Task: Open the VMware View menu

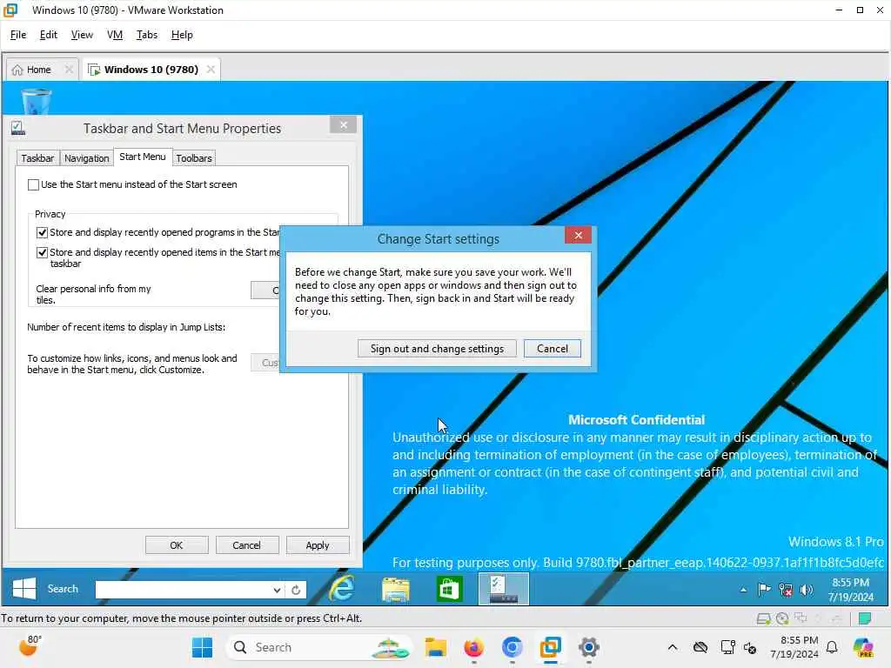Action: [x=82, y=35]
